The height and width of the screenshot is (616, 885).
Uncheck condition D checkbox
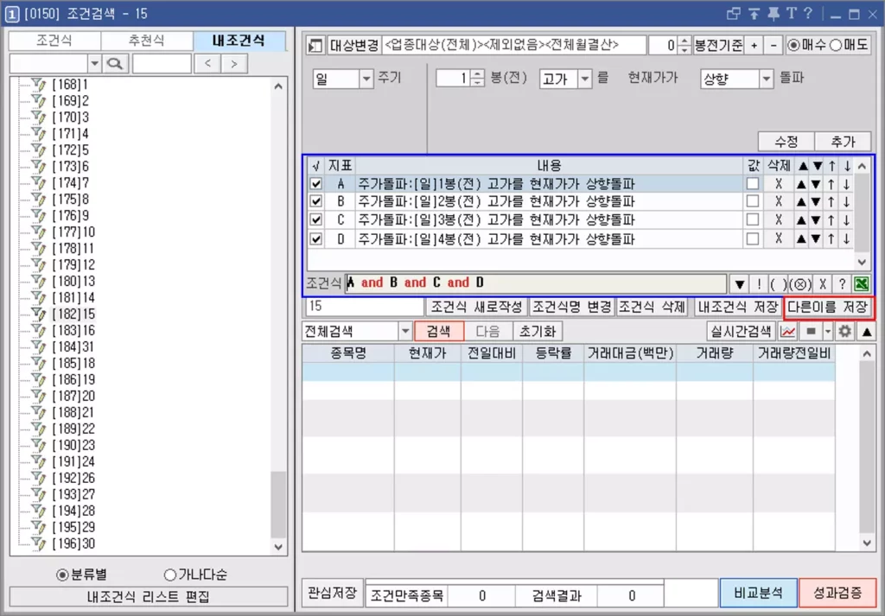click(316, 238)
